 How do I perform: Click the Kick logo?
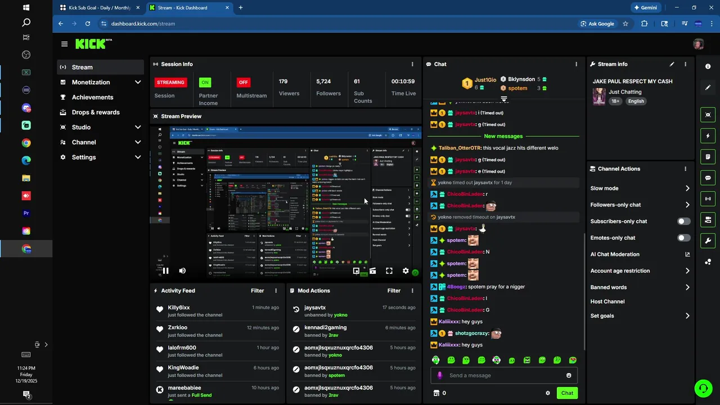(93, 44)
